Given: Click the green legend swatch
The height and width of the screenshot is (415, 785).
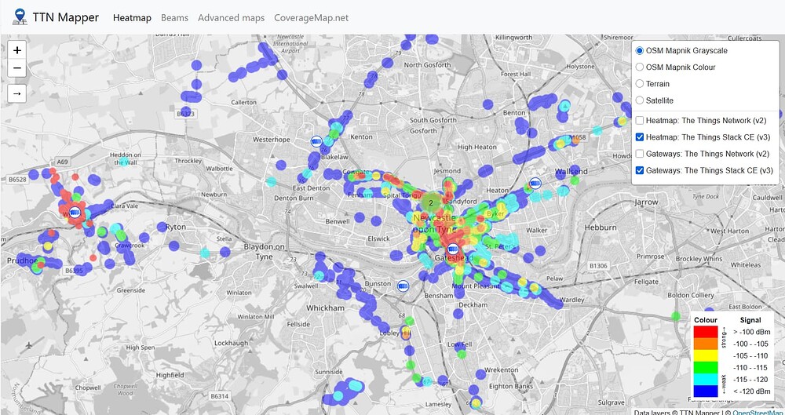Looking at the screenshot, I should tap(706, 367).
